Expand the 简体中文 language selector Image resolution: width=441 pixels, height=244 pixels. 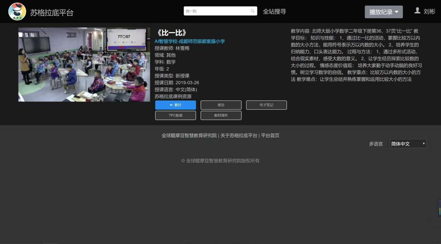click(408, 144)
